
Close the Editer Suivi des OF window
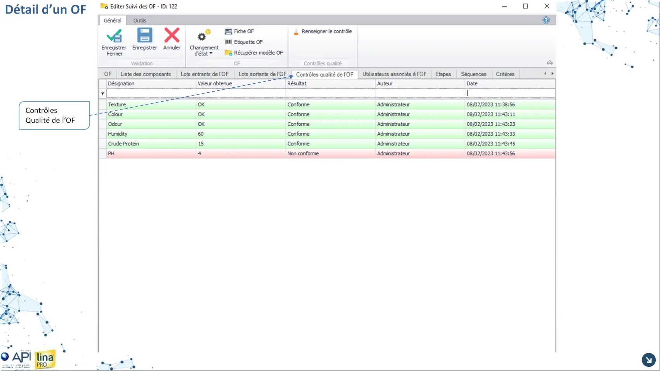pos(547,6)
